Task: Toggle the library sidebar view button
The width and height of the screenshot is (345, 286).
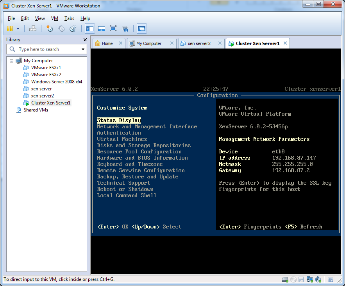Action: (90, 29)
